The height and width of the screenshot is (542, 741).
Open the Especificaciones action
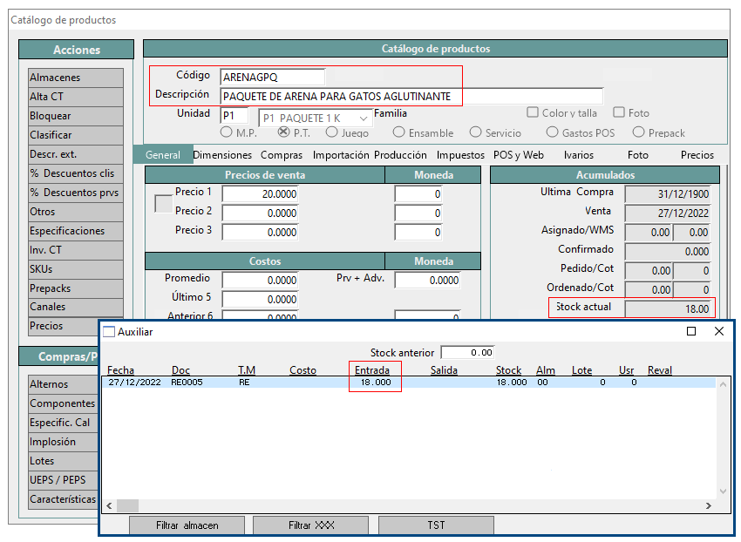coord(76,231)
